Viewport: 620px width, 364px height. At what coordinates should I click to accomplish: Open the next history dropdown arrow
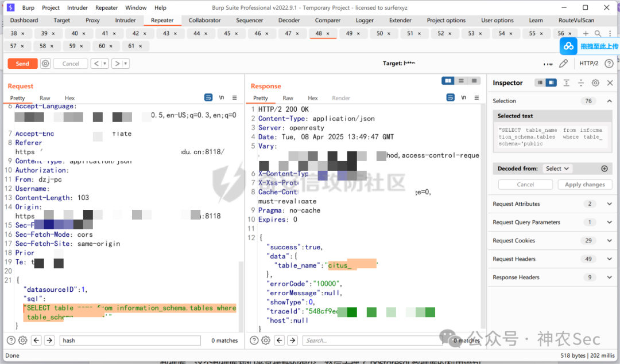pos(126,64)
